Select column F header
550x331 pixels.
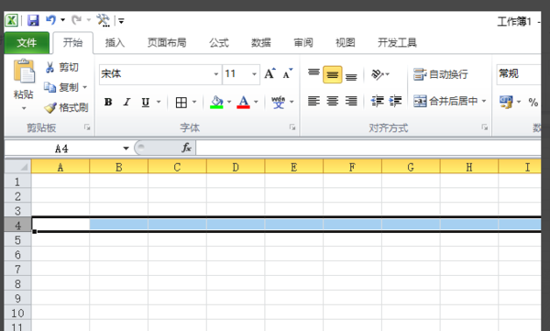coord(352,167)
